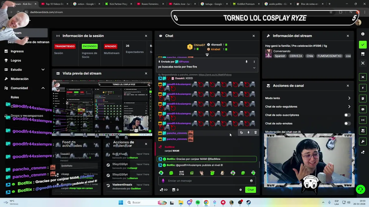Click the X icon in right sidebar
The width and height of the screenshot is (369, 207).
point(363,63)
